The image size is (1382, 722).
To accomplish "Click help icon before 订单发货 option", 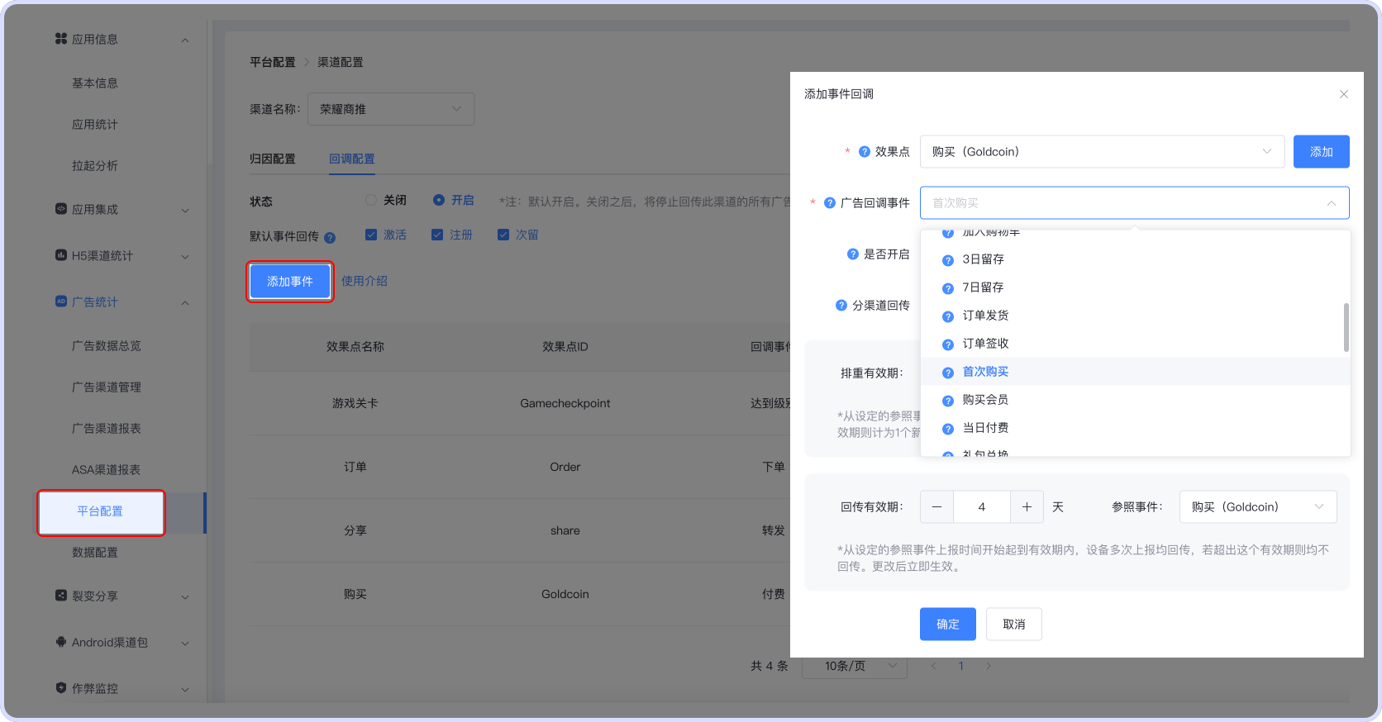I will click(x=948, y=316).
